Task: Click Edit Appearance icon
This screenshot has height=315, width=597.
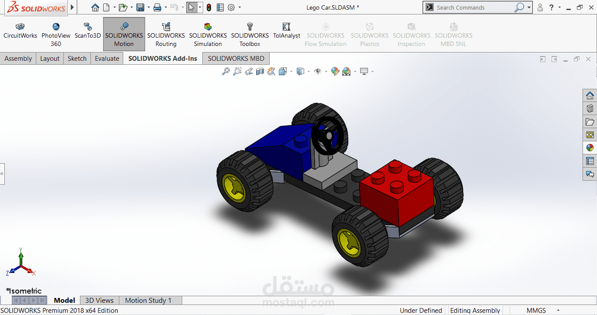Action: [x=335, y=71]
